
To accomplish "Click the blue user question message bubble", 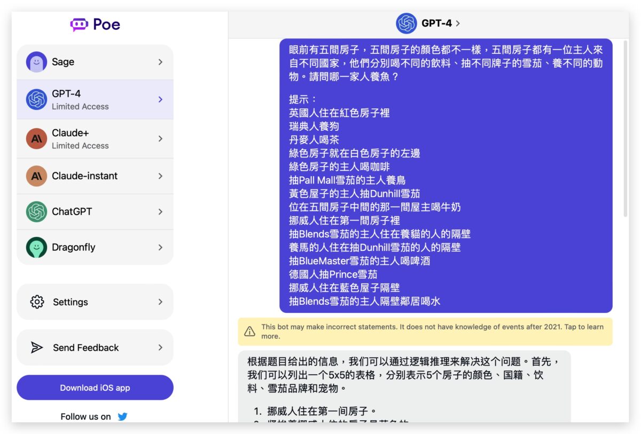I will pos(446,176).
